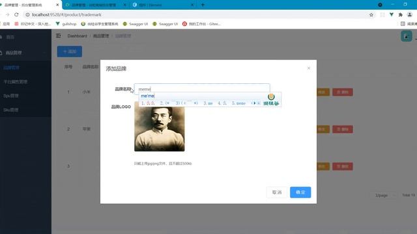View site information icon in address bar
Viewport: 417px width, 234px height.
pyautogui.click(x=27, y=14)
